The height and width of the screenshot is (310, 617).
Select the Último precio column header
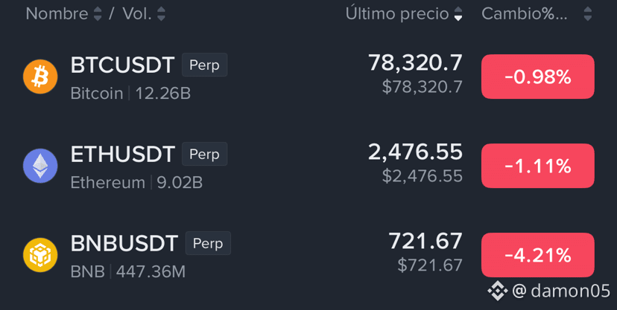pos(397,15)
